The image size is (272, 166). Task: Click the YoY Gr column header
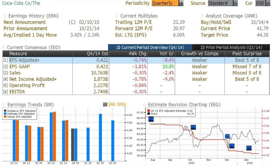click(161, 54)
